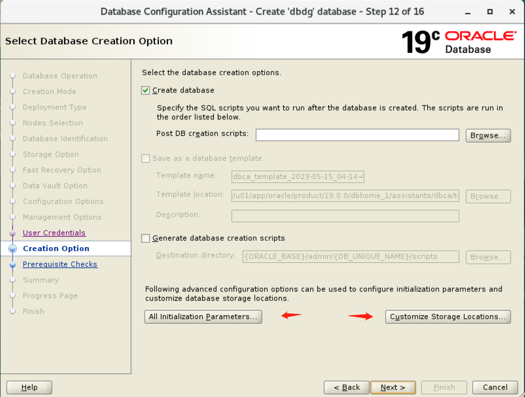Click Browse next to Template location

[x=488, y=196]
